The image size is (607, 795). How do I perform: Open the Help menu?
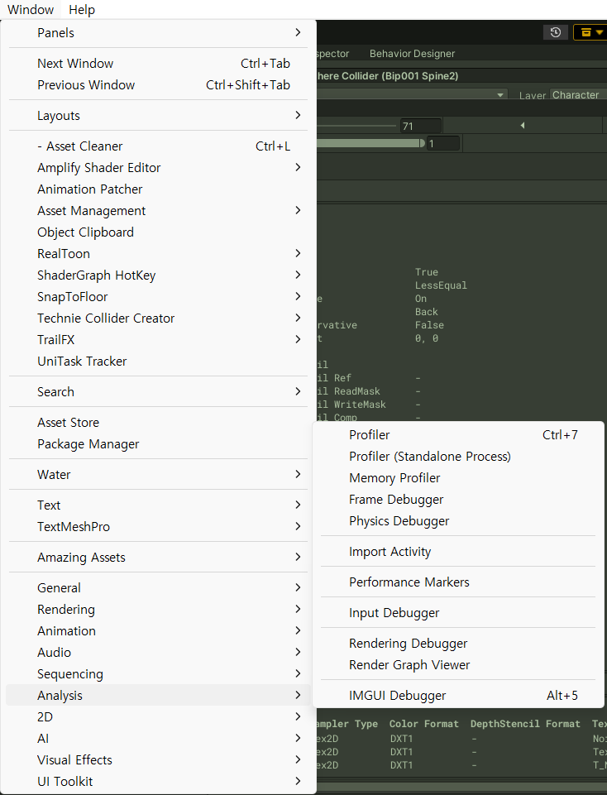(x=82, y=10)
